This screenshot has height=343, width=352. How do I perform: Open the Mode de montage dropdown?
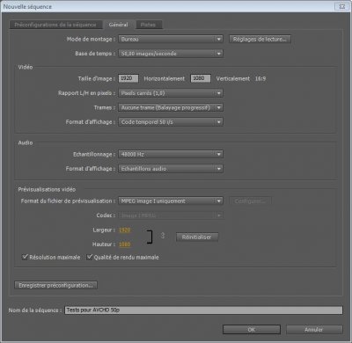click(x=171, y=39)
